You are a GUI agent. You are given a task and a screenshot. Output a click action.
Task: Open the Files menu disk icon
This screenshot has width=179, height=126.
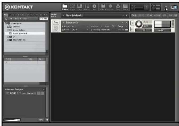103,7
